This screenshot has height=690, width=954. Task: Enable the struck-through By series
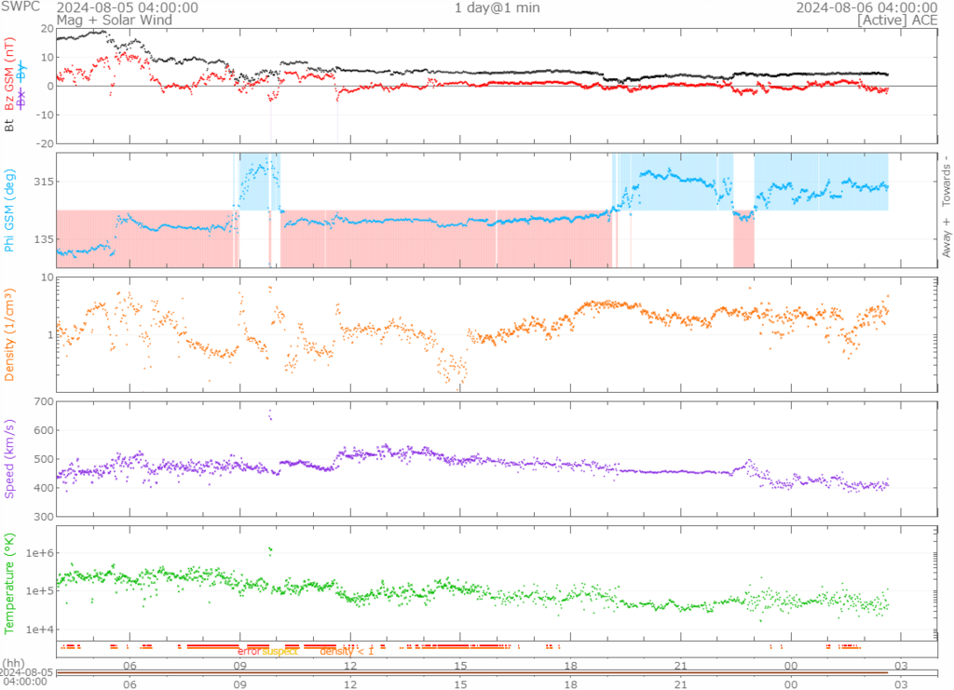coord(21,72)
